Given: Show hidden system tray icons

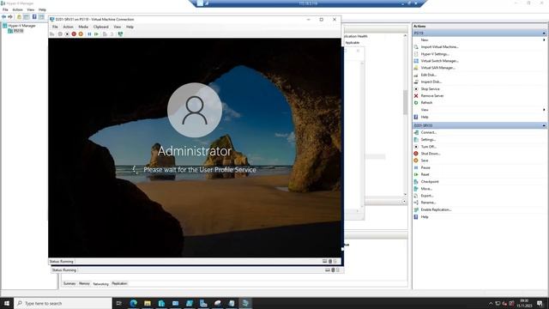Looking at the screenshot, I should tap(491, 303).
